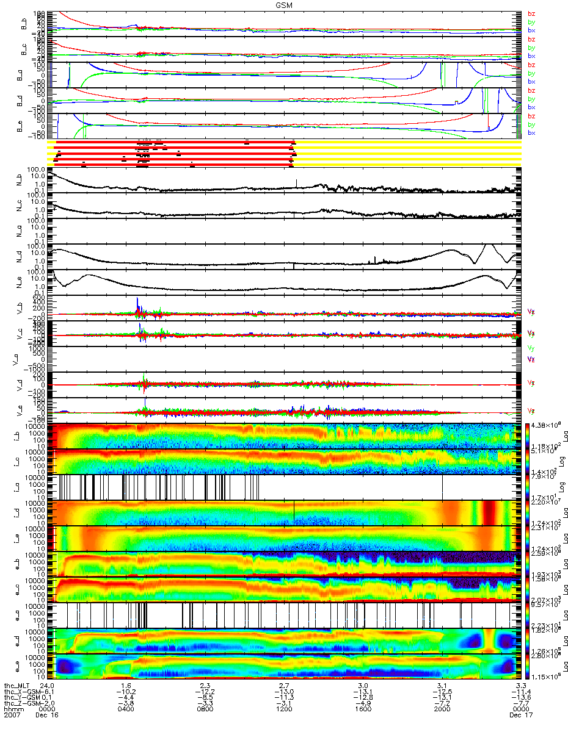This screenshot has width=568, height=732.
Task: Select the B_b magnetic field panel
Action: (x=284, y=24)
